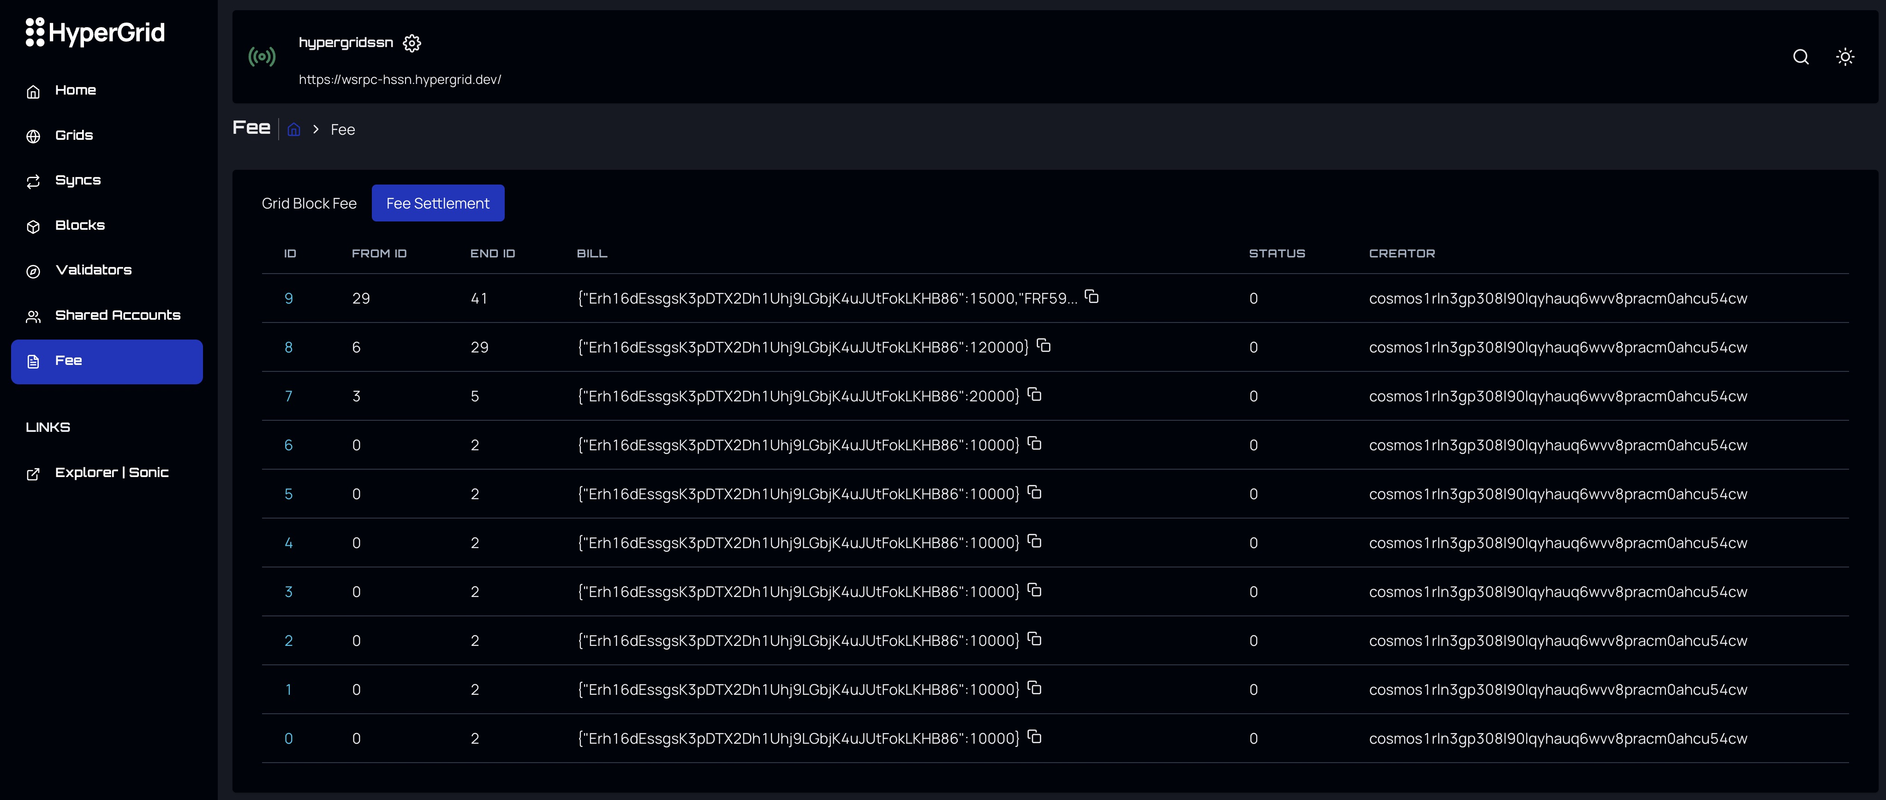Open settlement ID 5 link

pyautogui.click(x=288, y=494)
